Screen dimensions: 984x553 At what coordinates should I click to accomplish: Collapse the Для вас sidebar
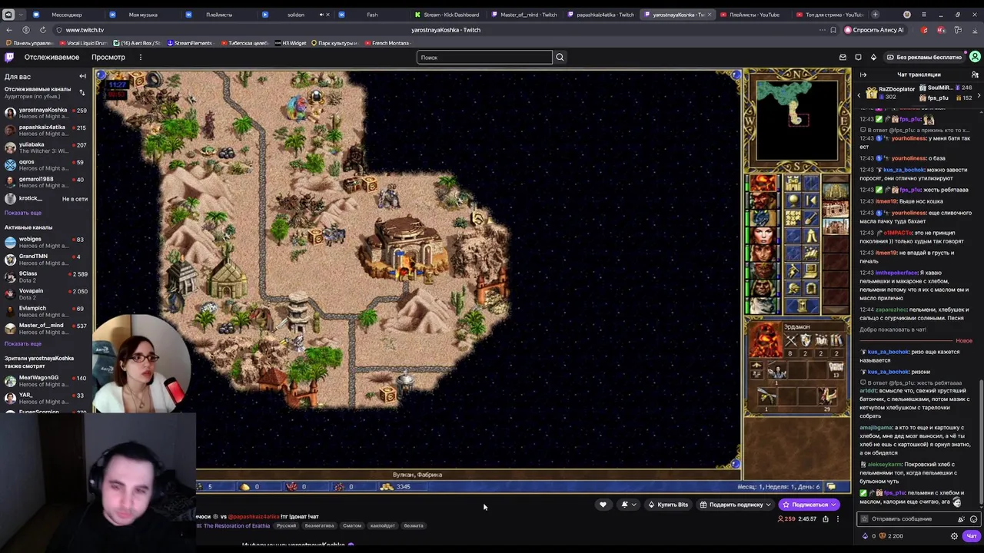pos(82,76)
